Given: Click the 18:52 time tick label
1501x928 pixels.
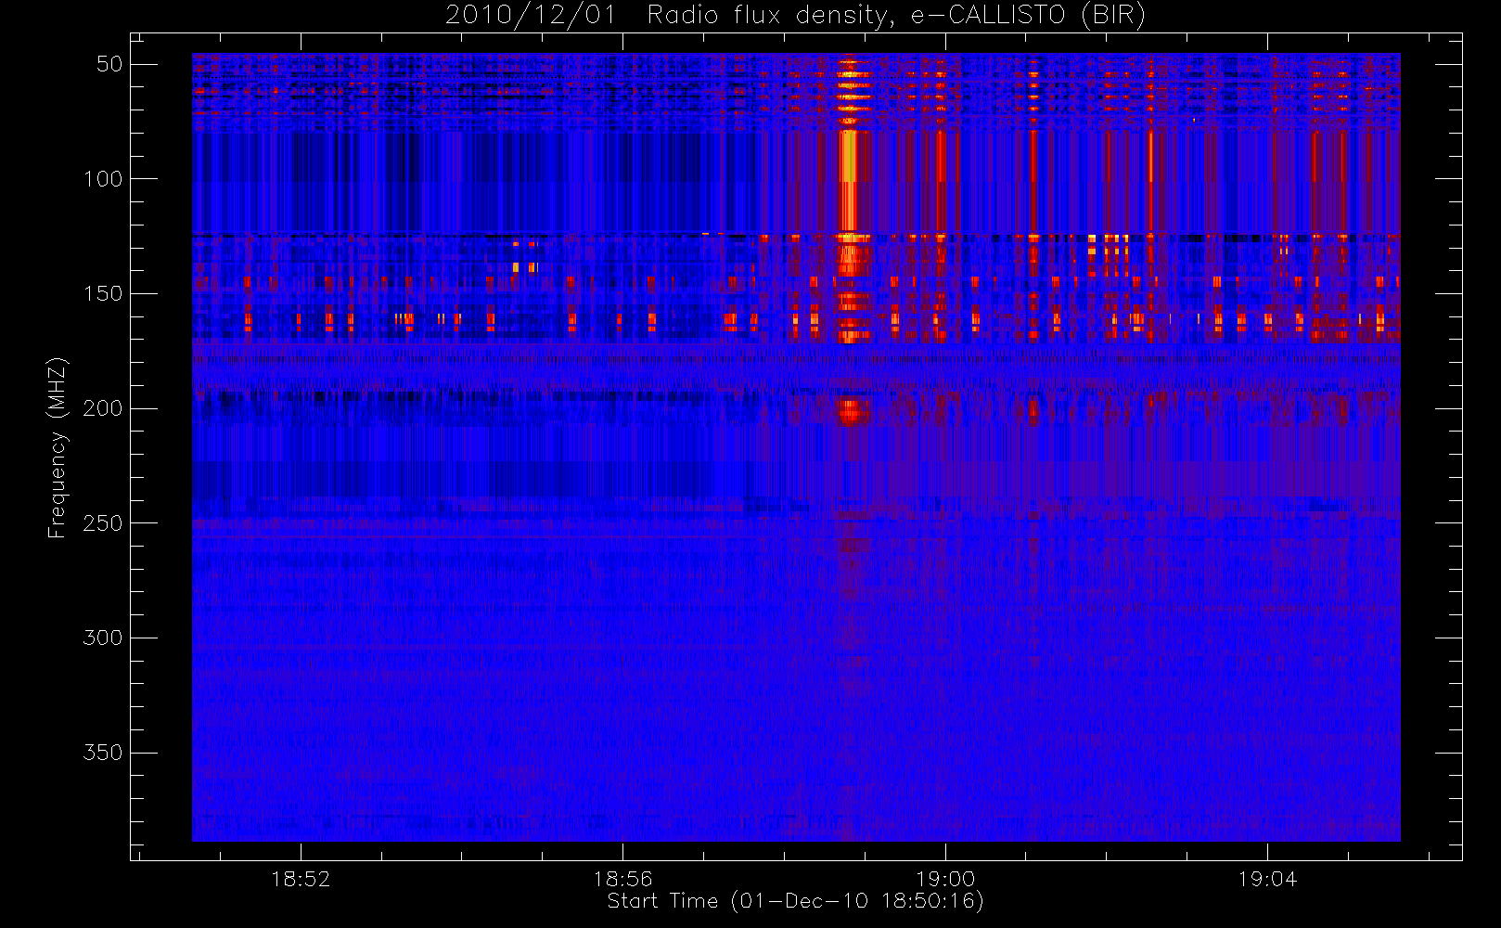Looking at the screenshot, I should tap(301, 879).
